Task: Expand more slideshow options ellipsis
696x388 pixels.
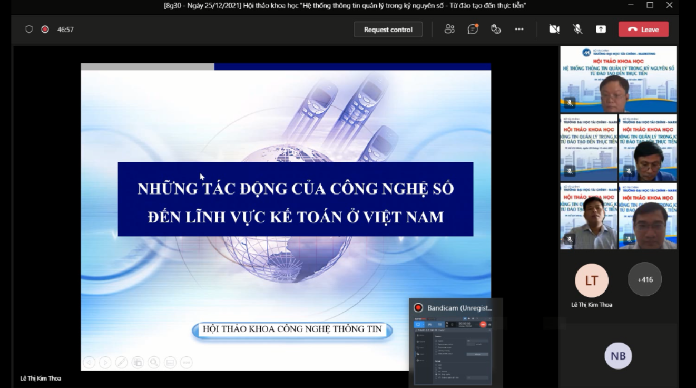Action: 186,362
